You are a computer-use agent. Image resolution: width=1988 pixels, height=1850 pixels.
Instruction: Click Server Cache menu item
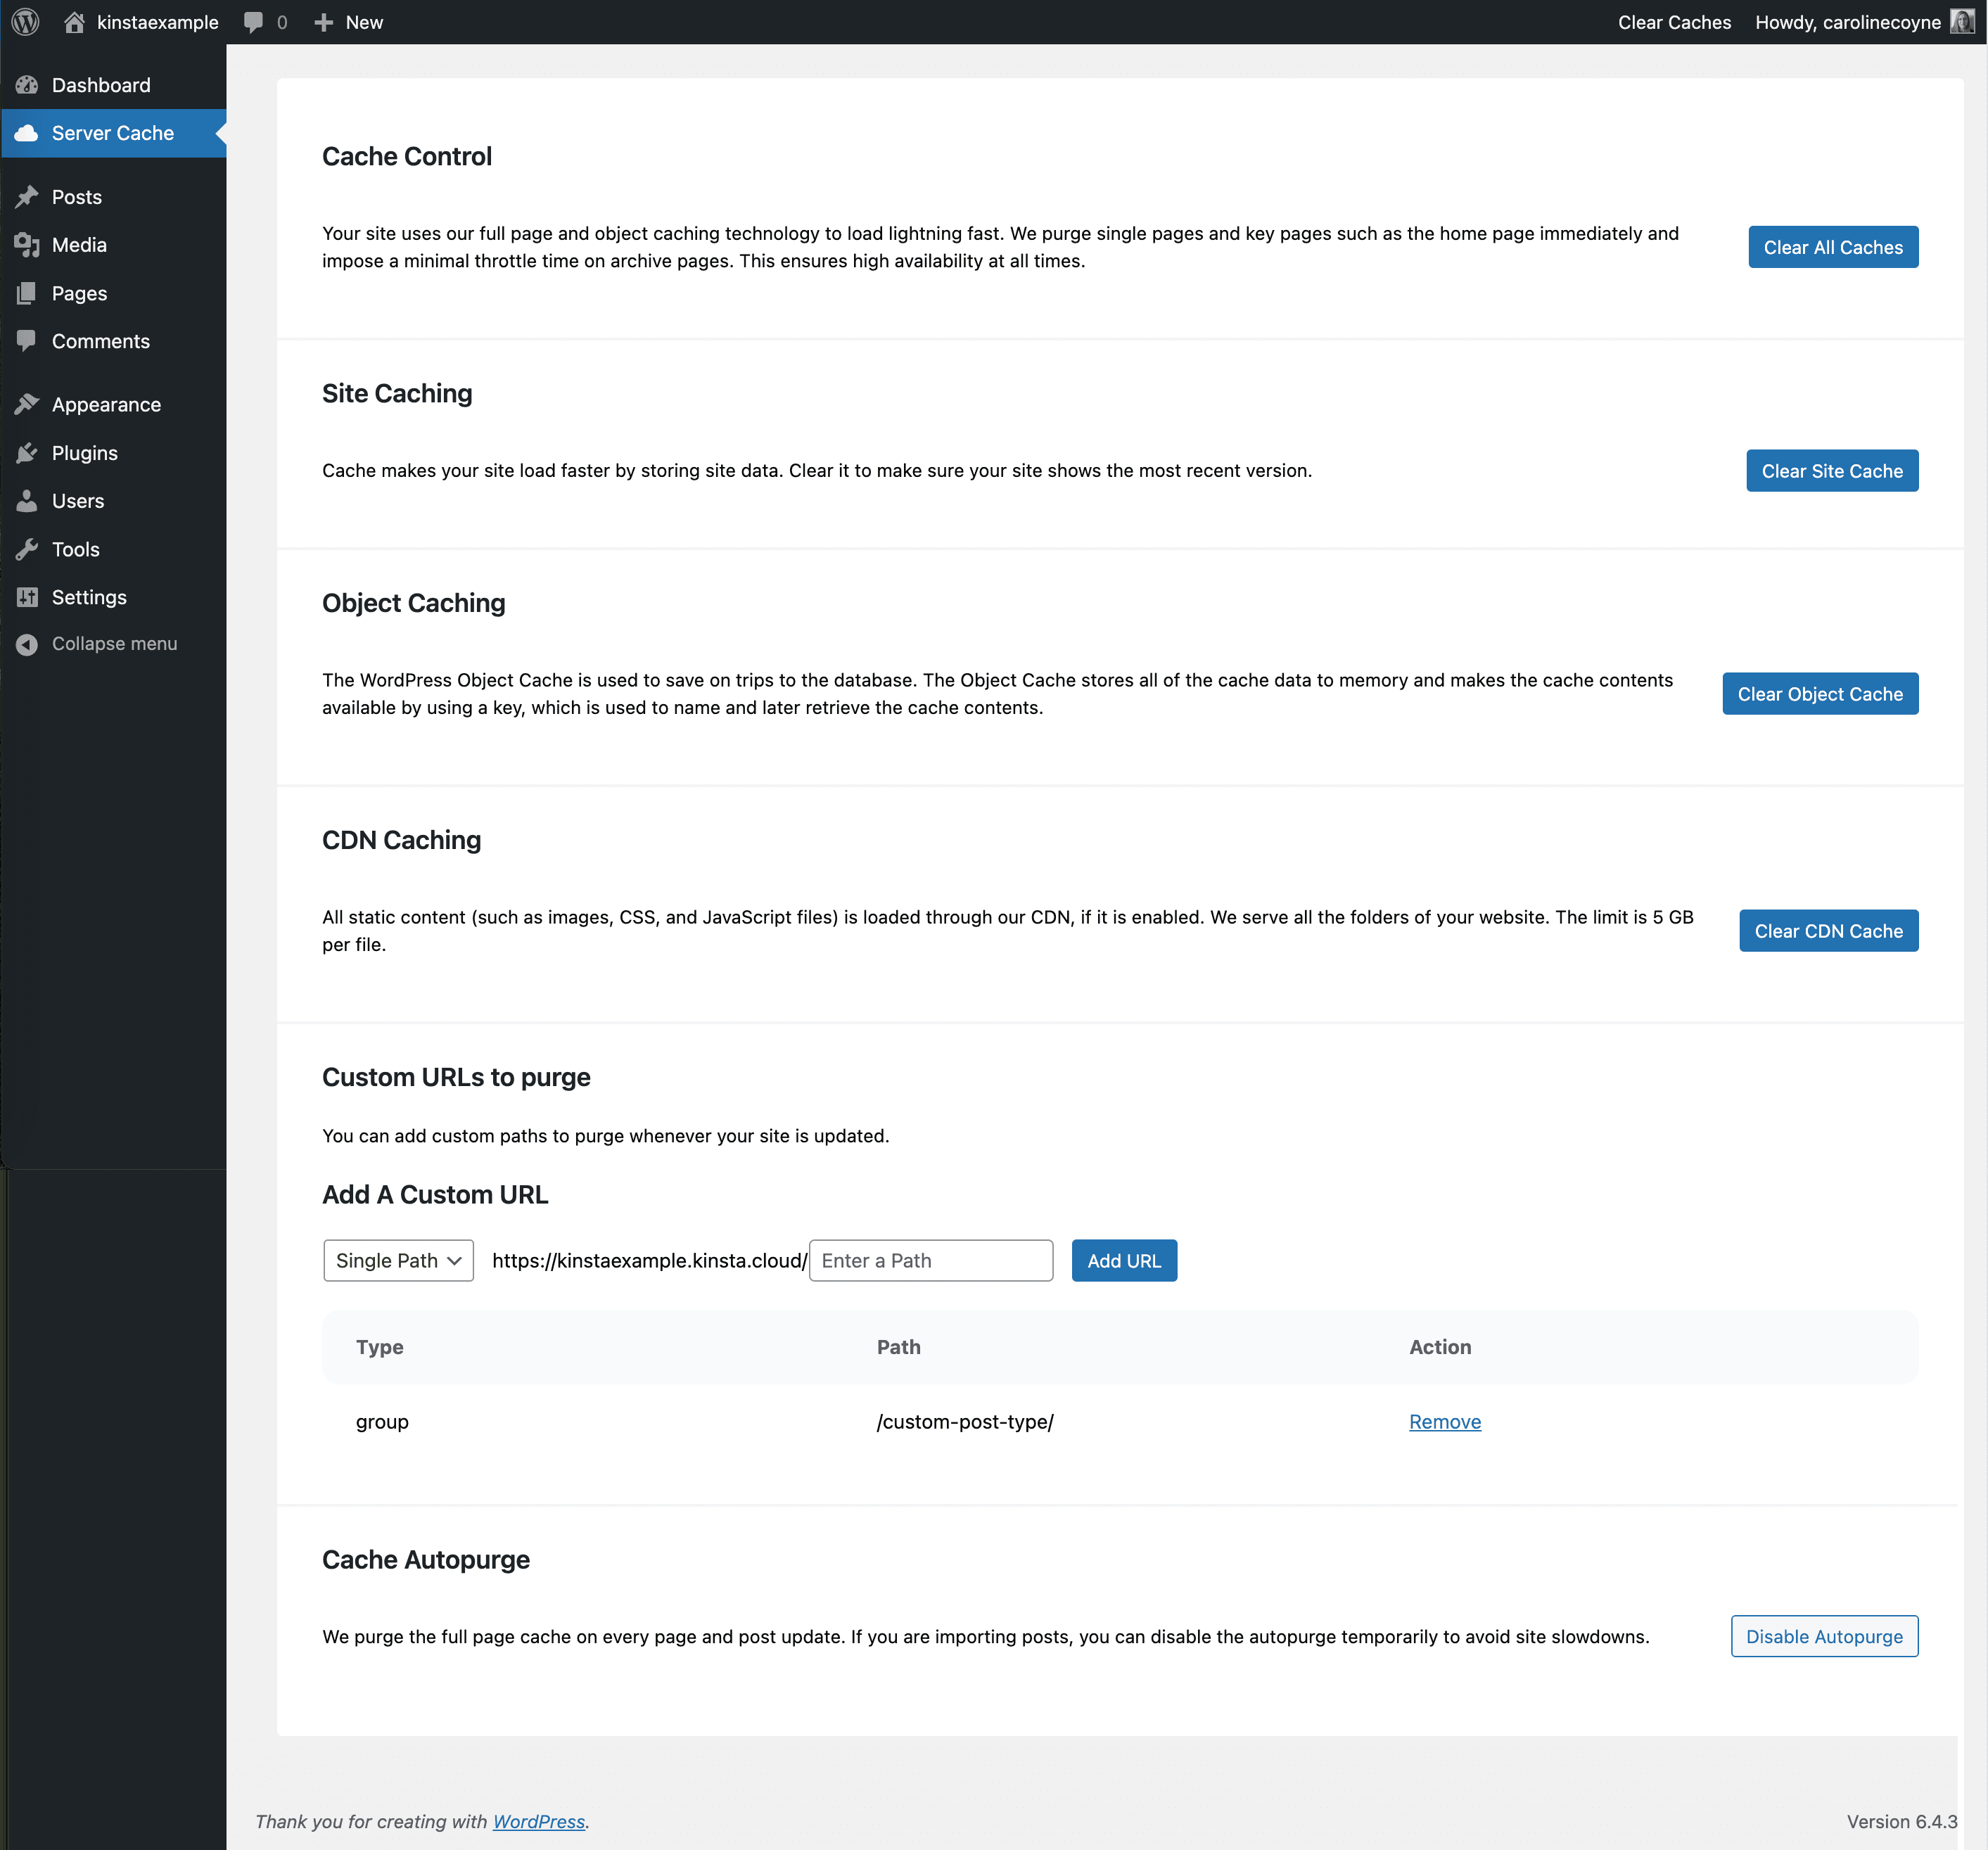click(x=111, y=132)
